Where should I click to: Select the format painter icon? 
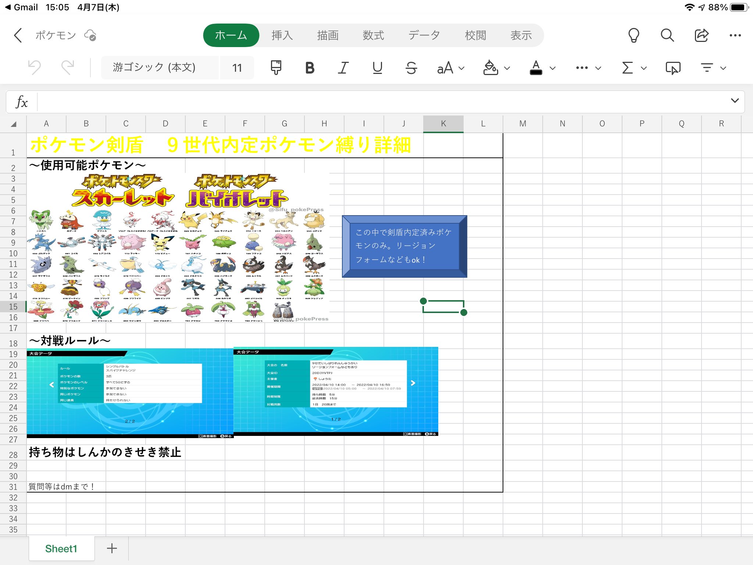pyautogui.click(x=276, y=68)
